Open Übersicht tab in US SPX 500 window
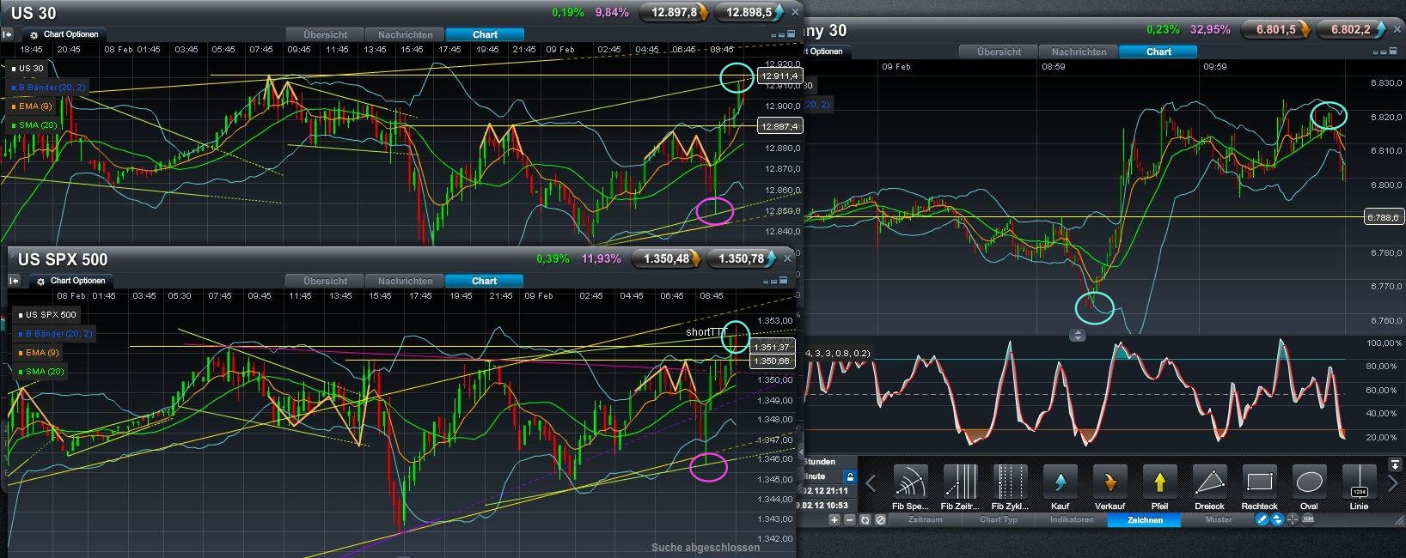The height and width of the screenshot is (558, 1406). pos(326,281)
